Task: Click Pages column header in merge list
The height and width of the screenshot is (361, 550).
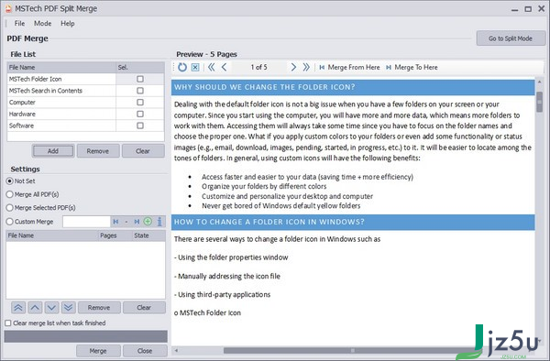Action: 115,235
